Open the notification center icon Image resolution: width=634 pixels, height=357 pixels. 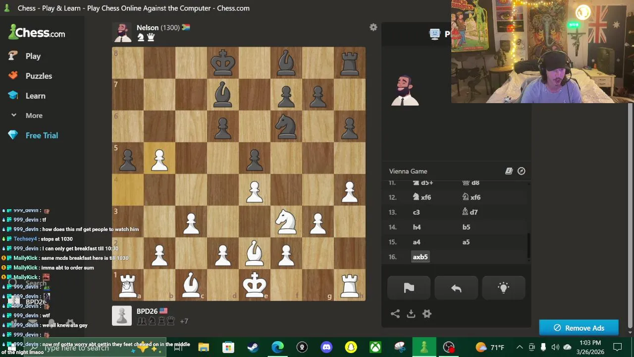coord(618,347)
